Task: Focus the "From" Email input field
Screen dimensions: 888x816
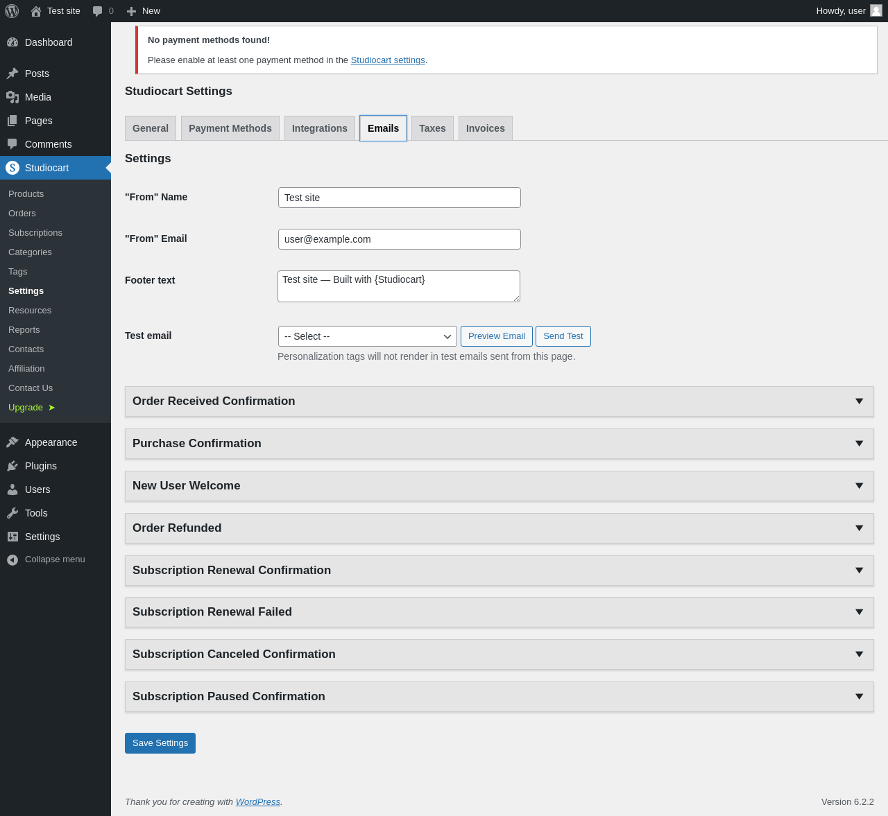Action: tap(400, 239)
